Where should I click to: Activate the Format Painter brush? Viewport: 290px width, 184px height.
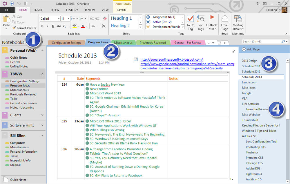[x=14, y=28]
